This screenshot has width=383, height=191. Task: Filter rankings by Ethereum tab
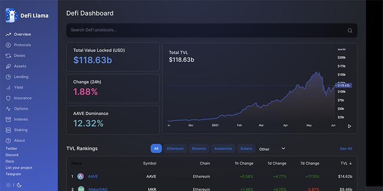[175, 149]
